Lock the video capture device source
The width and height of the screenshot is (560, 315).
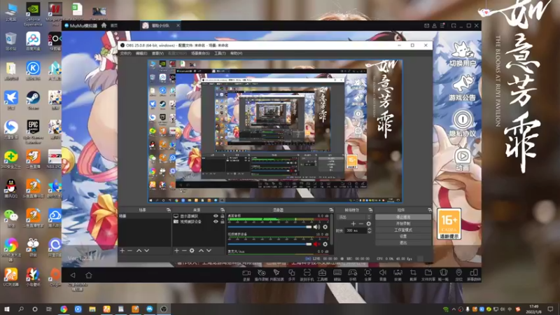point(223,221)
